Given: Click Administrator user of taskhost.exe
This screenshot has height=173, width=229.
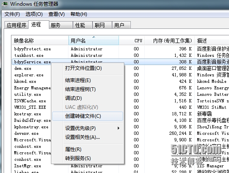Looking at the screenshot, I should coord(86,56).
